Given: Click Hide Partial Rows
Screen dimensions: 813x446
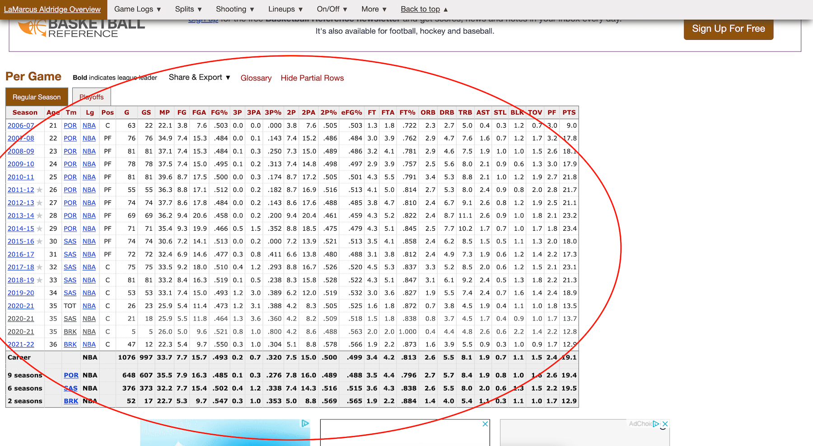Looking at the screenshot, I should click(312, 78).
